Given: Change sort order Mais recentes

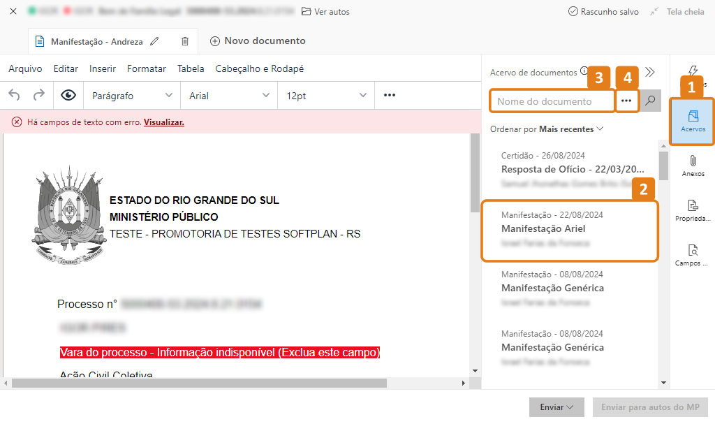Looking at the screenshot, I should [x=570, y=129].
